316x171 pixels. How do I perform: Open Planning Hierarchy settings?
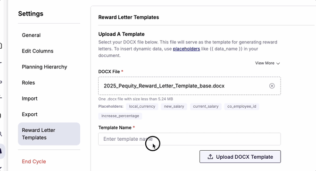[x=44, y=67]
